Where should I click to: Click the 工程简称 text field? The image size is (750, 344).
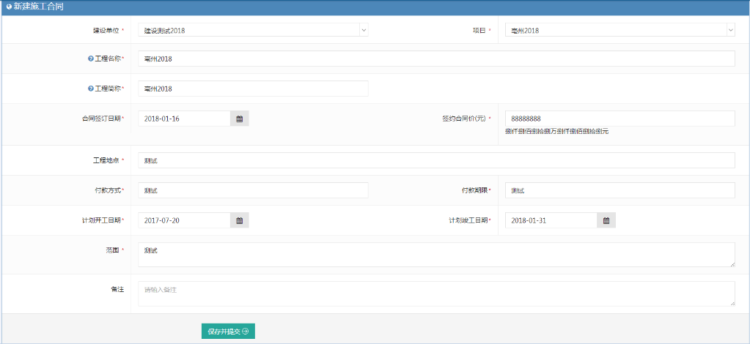(253, 89)
